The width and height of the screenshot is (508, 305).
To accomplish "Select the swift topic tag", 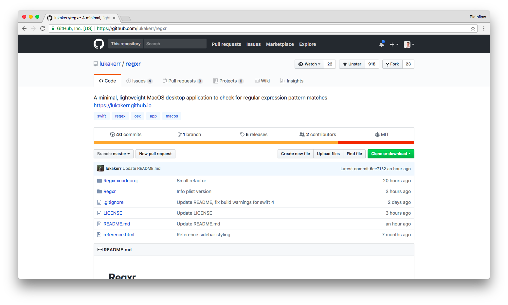I will (x=101, y=116).
